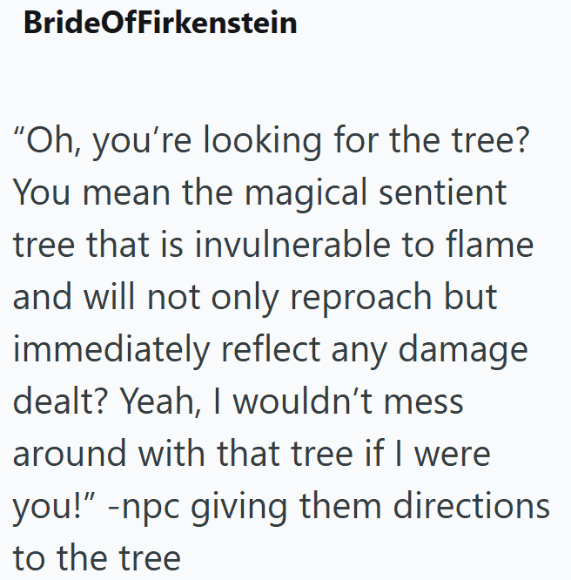The image size is (571, 580).
Task: Click the text "-npc" after the quote
Action: click(144, 508)
